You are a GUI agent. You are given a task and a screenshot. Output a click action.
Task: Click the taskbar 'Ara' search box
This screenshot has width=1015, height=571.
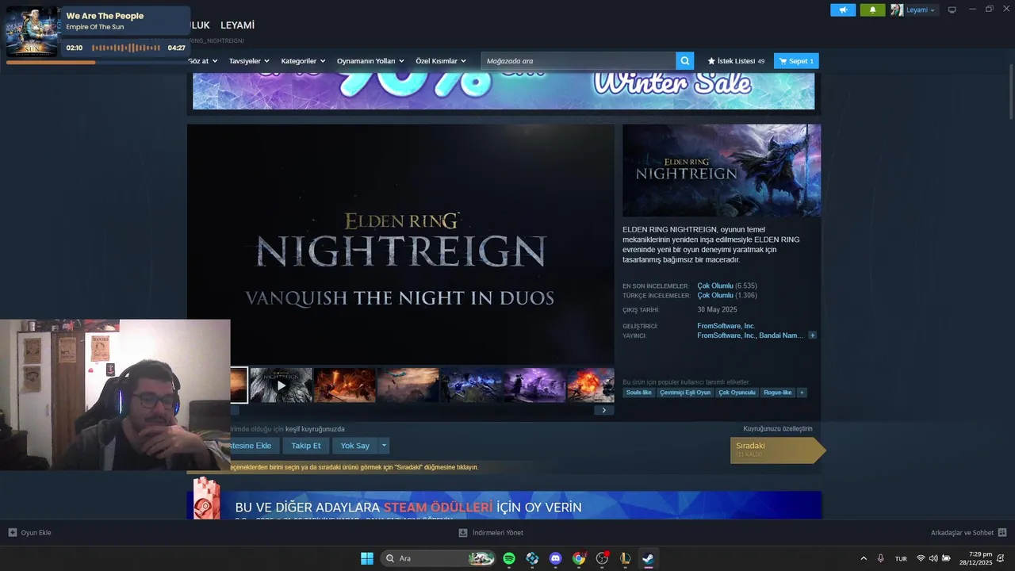click(x=438, y=558)
